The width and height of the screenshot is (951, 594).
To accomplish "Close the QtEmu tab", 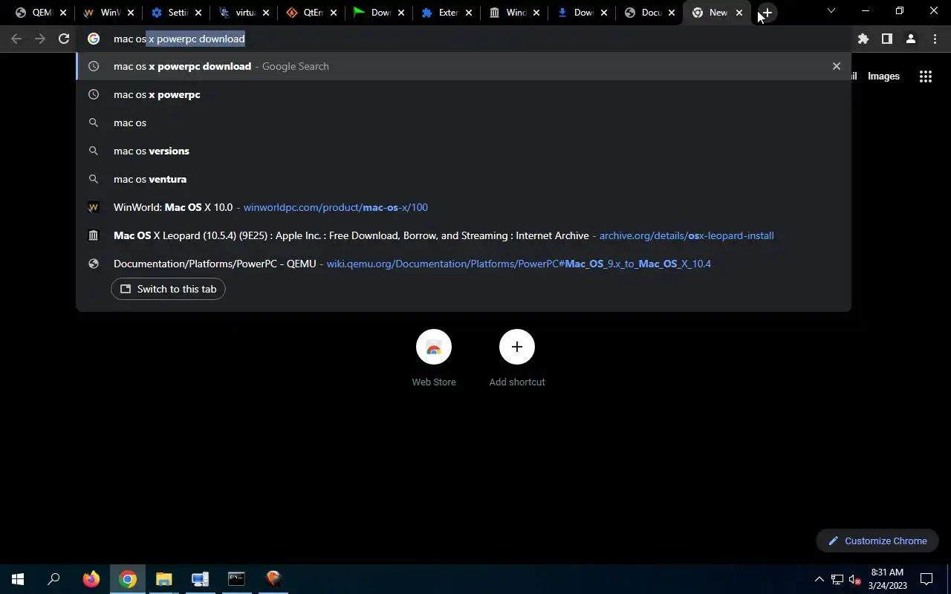I will [x=334, y=13].
